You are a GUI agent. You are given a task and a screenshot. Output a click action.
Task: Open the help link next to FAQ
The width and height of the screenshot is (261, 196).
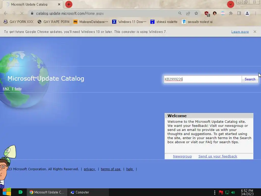18,89
